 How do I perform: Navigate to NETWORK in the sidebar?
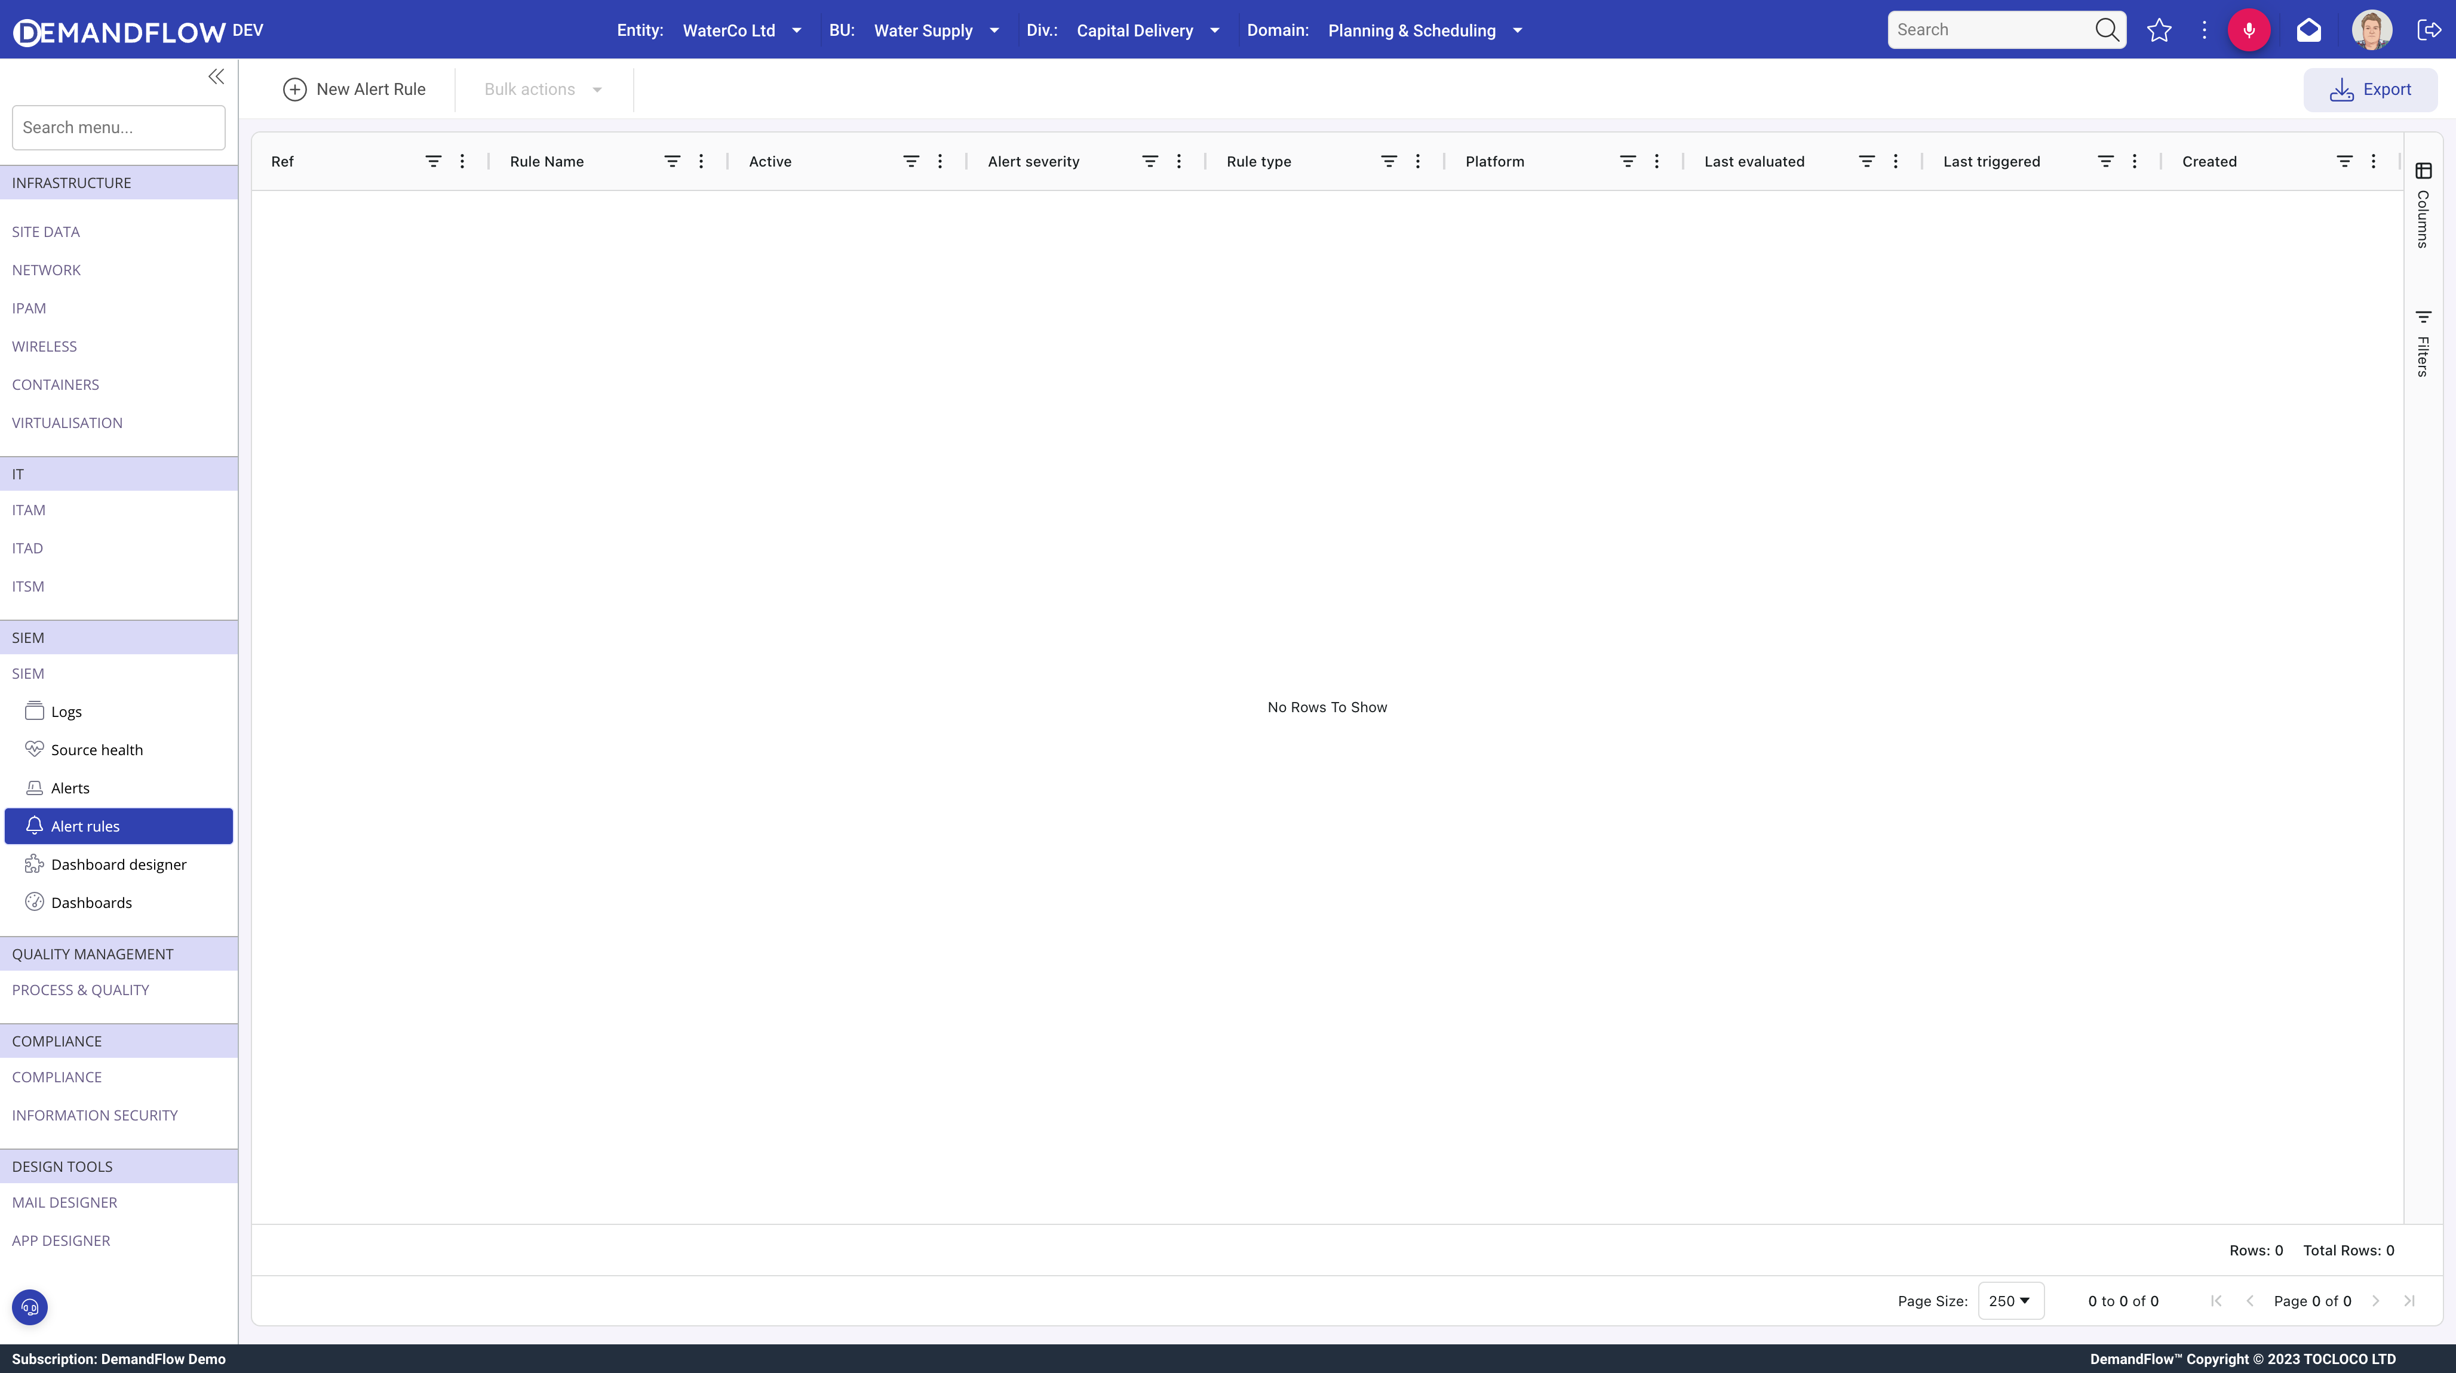[46, 270]
